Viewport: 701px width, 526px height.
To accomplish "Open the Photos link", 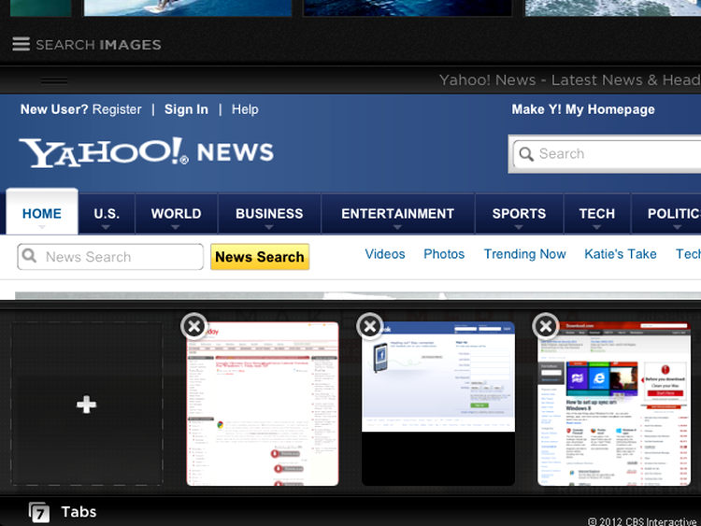I will (444, 254).
